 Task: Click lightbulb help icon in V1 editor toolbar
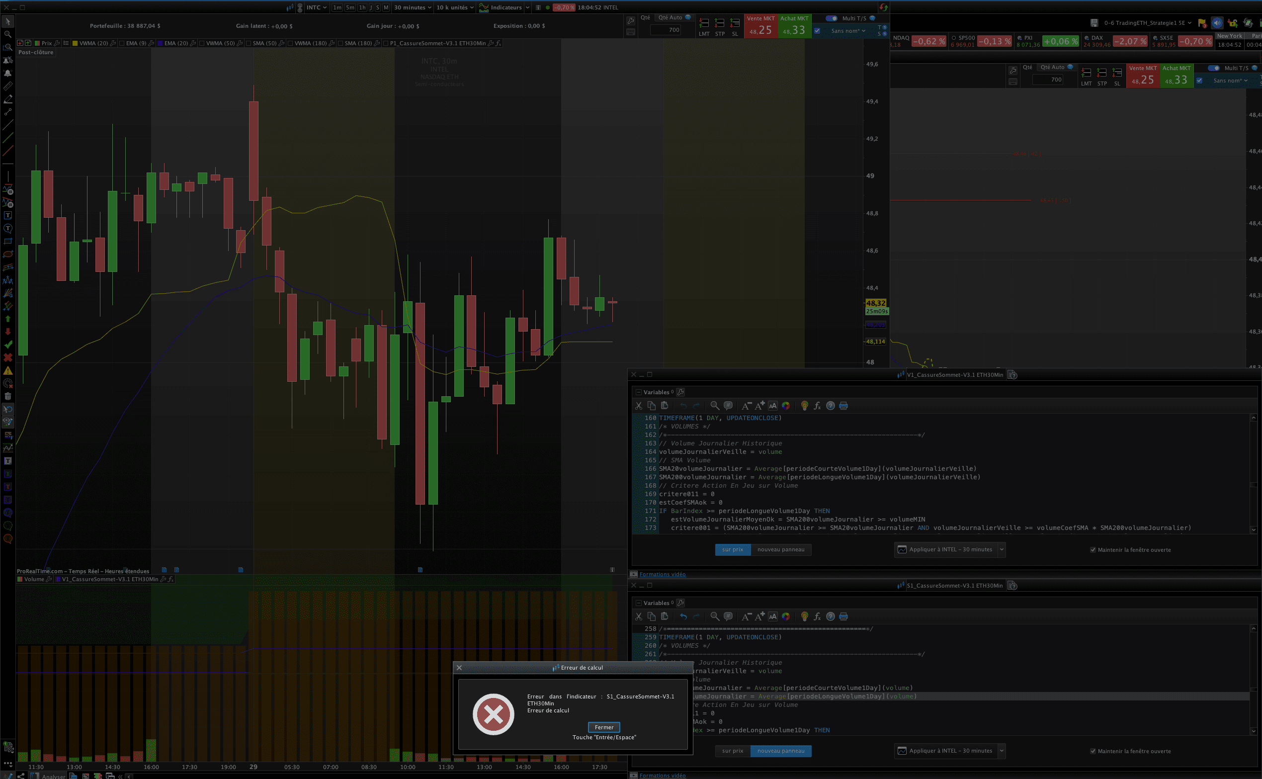804,406
